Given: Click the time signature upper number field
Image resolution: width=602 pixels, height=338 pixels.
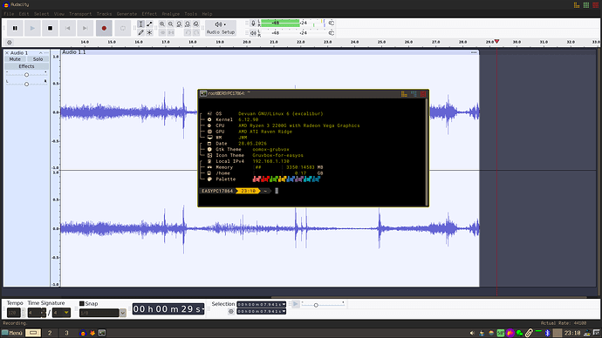Looking at the screenshot, I should [x=34, y=313].
